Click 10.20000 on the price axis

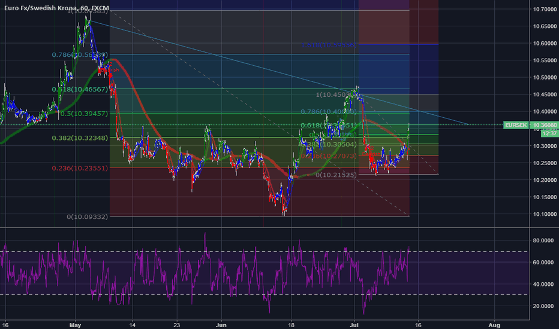545,180
